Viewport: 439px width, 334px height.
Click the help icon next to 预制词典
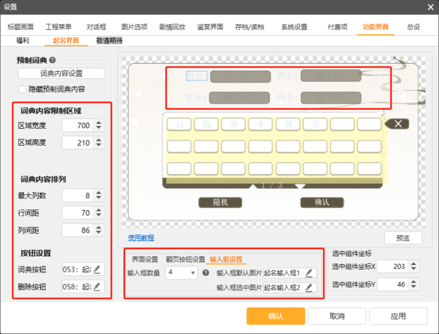coord(53,61)
